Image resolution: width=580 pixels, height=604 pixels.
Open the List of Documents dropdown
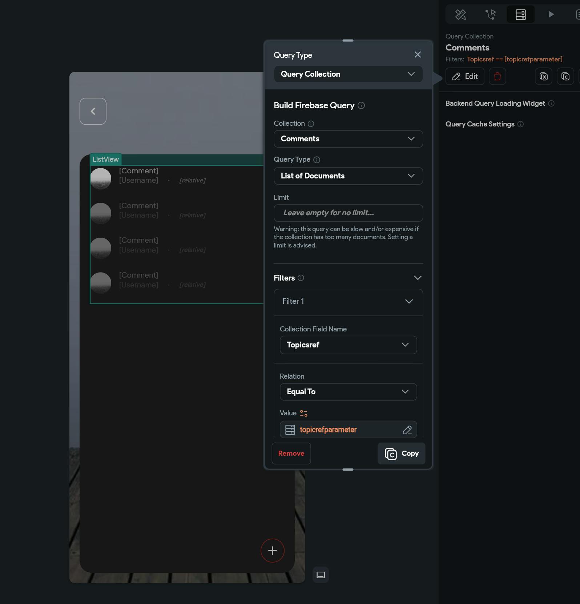(x=348, y=176)
